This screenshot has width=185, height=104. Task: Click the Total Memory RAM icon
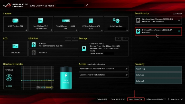(66, 21)
